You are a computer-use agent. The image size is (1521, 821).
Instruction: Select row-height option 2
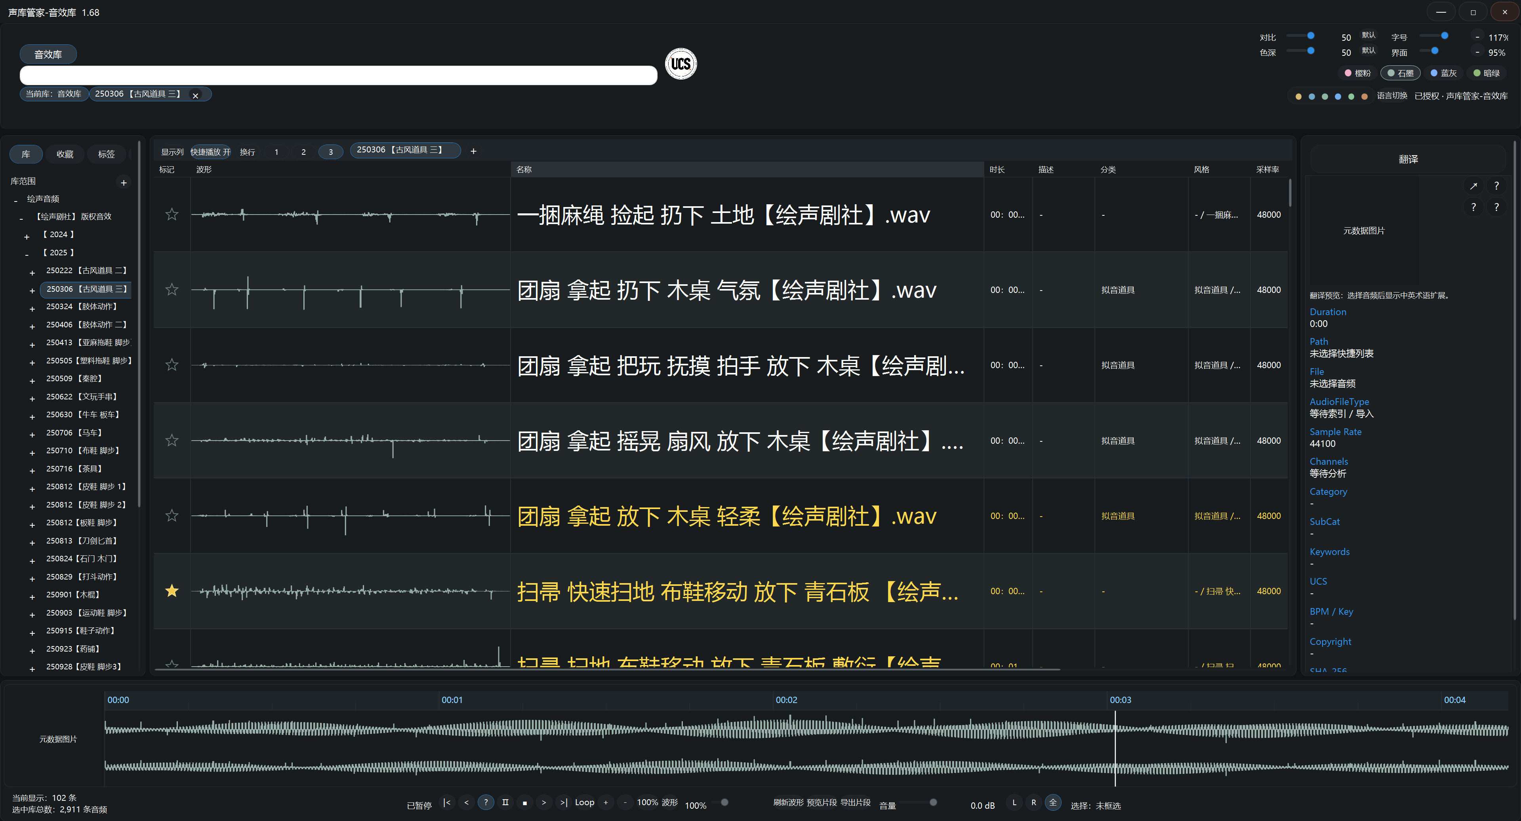click(x=303, y=152)
